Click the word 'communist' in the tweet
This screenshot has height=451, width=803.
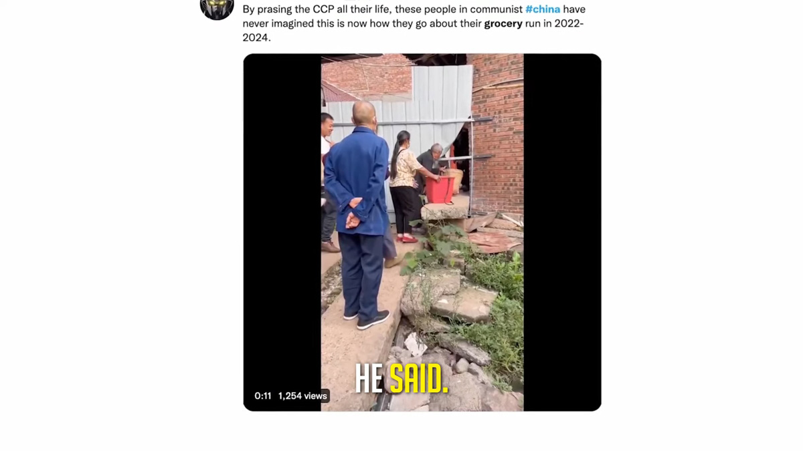[496, 9]
